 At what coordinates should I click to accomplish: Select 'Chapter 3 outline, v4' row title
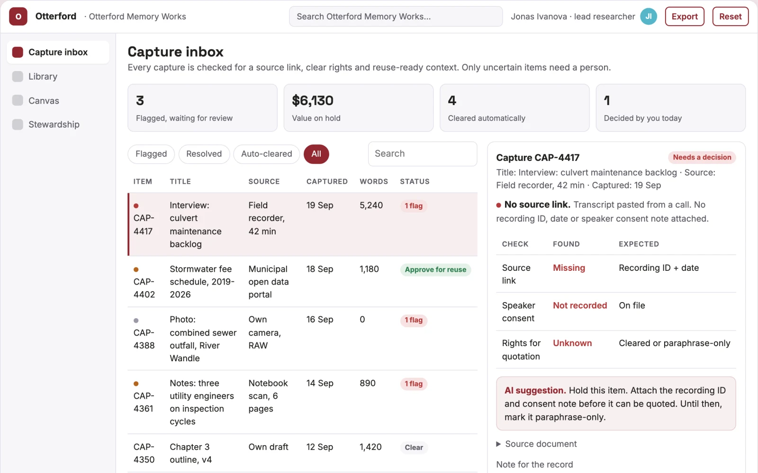click(x=191, y=454)
